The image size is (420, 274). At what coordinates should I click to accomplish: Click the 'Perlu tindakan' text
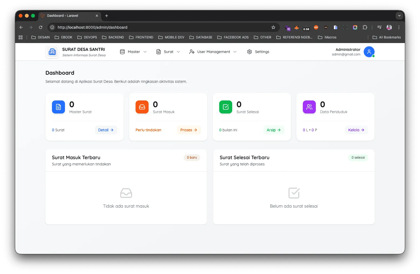pyautogui.click(x=148, y=130)
